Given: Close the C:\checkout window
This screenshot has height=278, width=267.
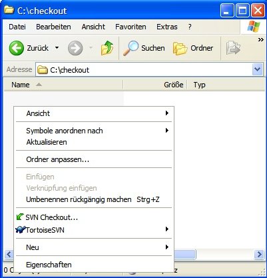Looking at the screenshot, I should pyautogui.click(x=258, y=11).
